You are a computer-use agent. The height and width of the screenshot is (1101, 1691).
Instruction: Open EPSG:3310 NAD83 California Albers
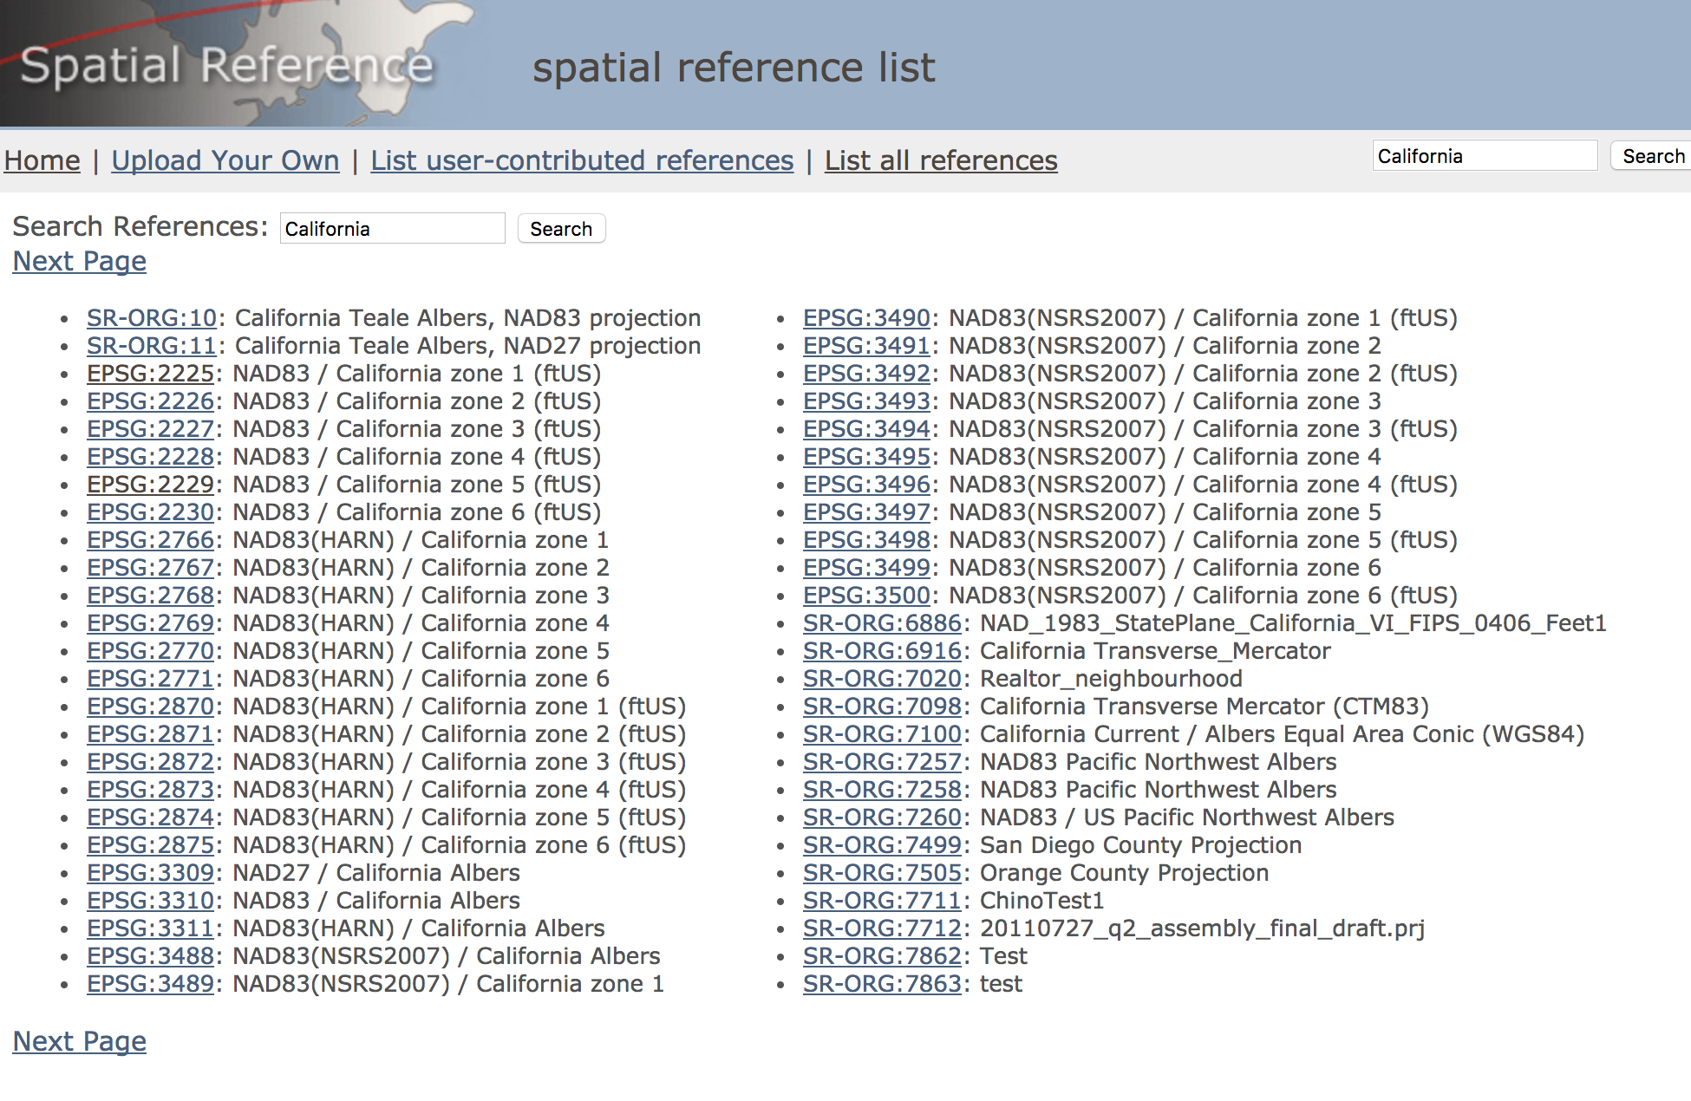point(151,901)
